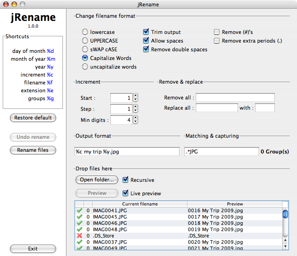Screen dimensions: 297x256
Task: Enable Remove extra periods (.) checkbox
Action: (x=217, y=41)
